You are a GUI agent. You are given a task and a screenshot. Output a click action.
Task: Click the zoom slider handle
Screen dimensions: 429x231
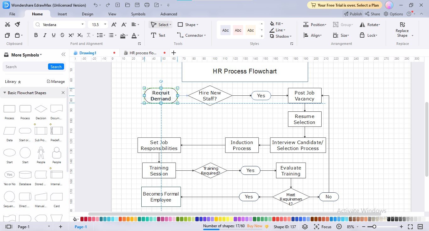coord(374,227)
